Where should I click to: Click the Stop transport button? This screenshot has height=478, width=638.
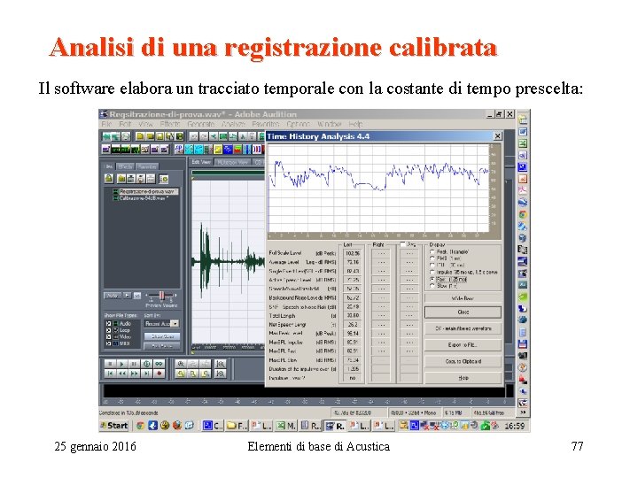coord(110,364)
